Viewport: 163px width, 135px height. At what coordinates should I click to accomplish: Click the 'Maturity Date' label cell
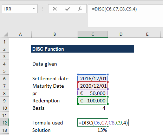coord(54,86)
